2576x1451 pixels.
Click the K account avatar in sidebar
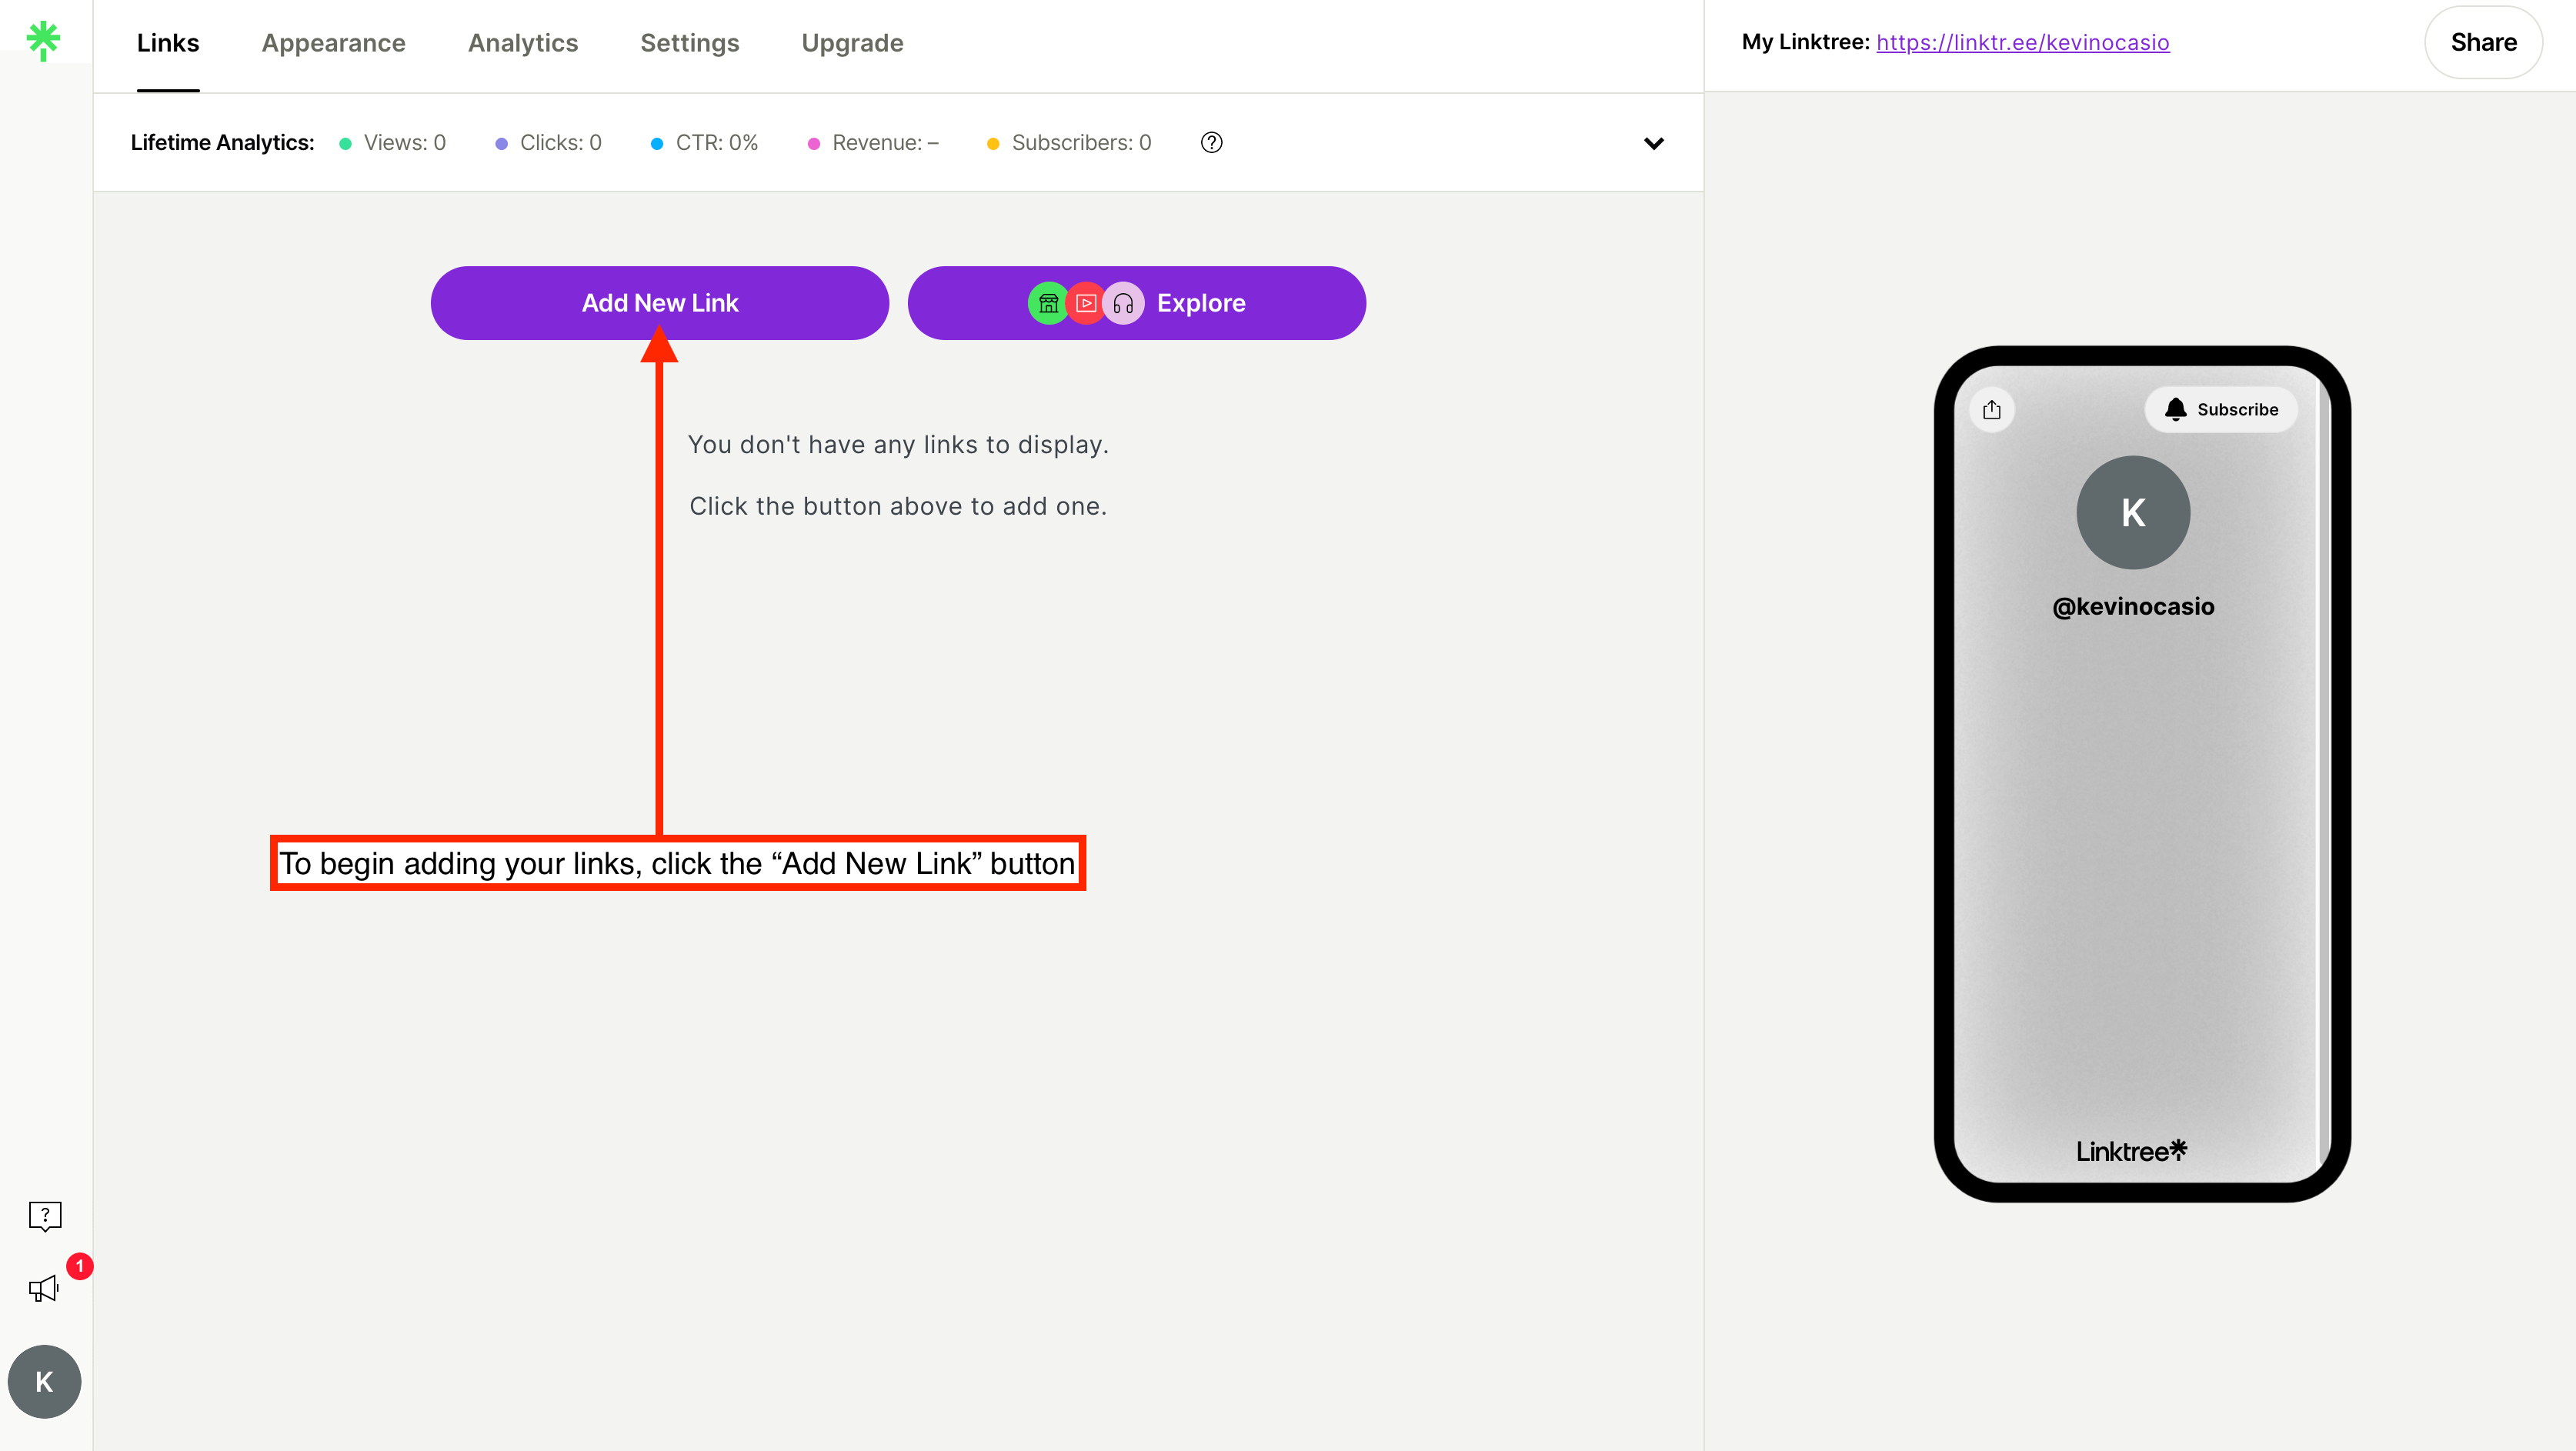point(45,1381)
